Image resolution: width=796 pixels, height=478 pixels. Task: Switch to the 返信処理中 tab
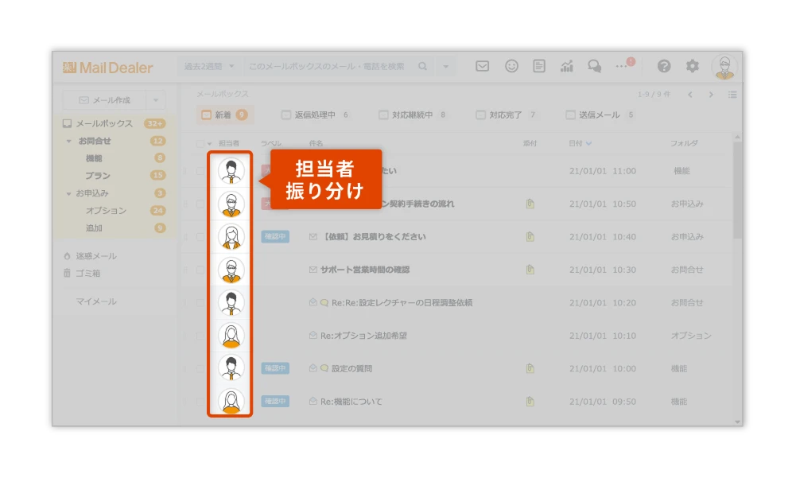click(315, 115)
